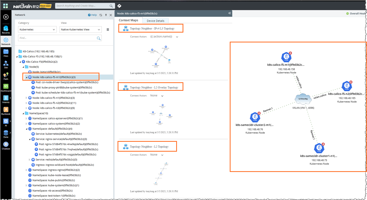Viewport: 367px width, 200px height.
Task: Open Files in the left sidebar
Action: point(6,53)
